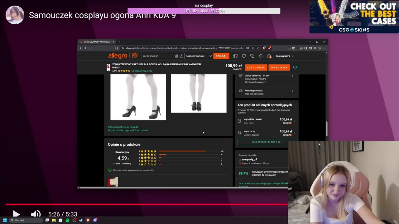Expand the Moje Allegro menu
The image size is (399, 224).
click(285, 56)
